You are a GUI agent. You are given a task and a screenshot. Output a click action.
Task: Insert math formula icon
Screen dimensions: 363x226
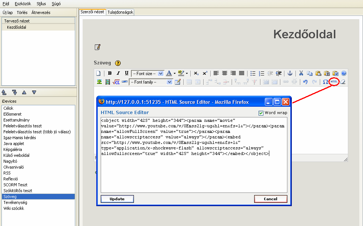(116, 82)
